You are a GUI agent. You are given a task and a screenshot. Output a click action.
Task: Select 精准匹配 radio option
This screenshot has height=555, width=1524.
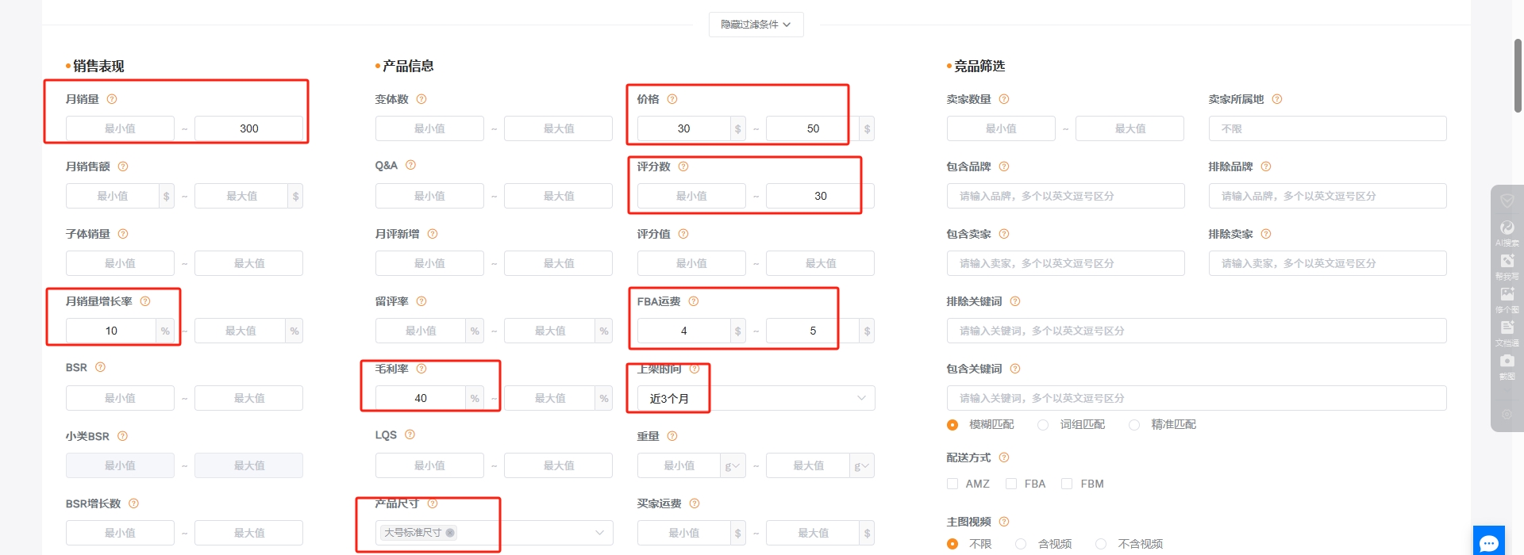coord(1134,425)
